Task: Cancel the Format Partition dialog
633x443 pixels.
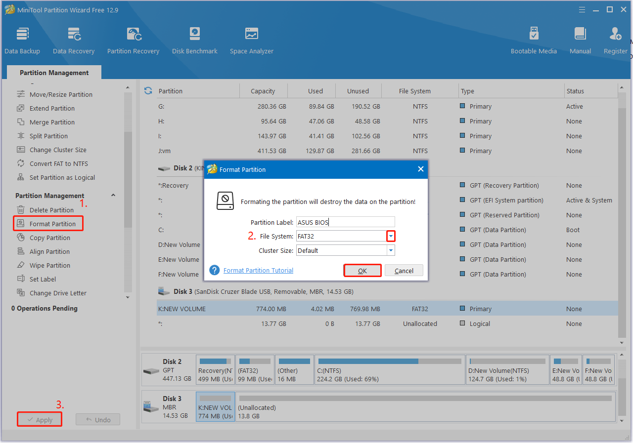Action: point(404,271)
